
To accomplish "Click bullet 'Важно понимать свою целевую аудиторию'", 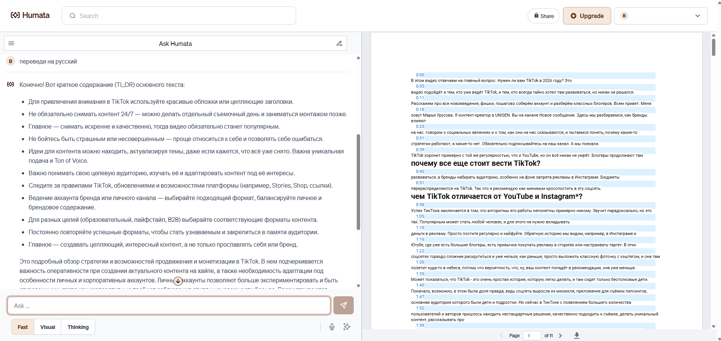I will point(162,173).
